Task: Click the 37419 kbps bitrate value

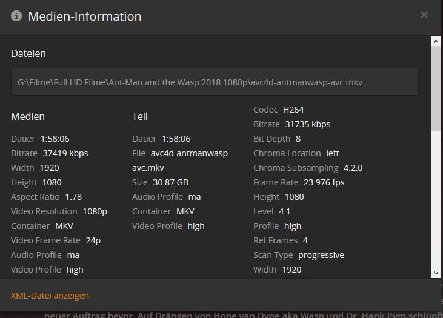Action: tap(65, 153)
